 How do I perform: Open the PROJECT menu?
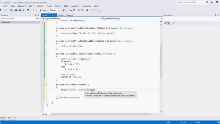point(22,6)
